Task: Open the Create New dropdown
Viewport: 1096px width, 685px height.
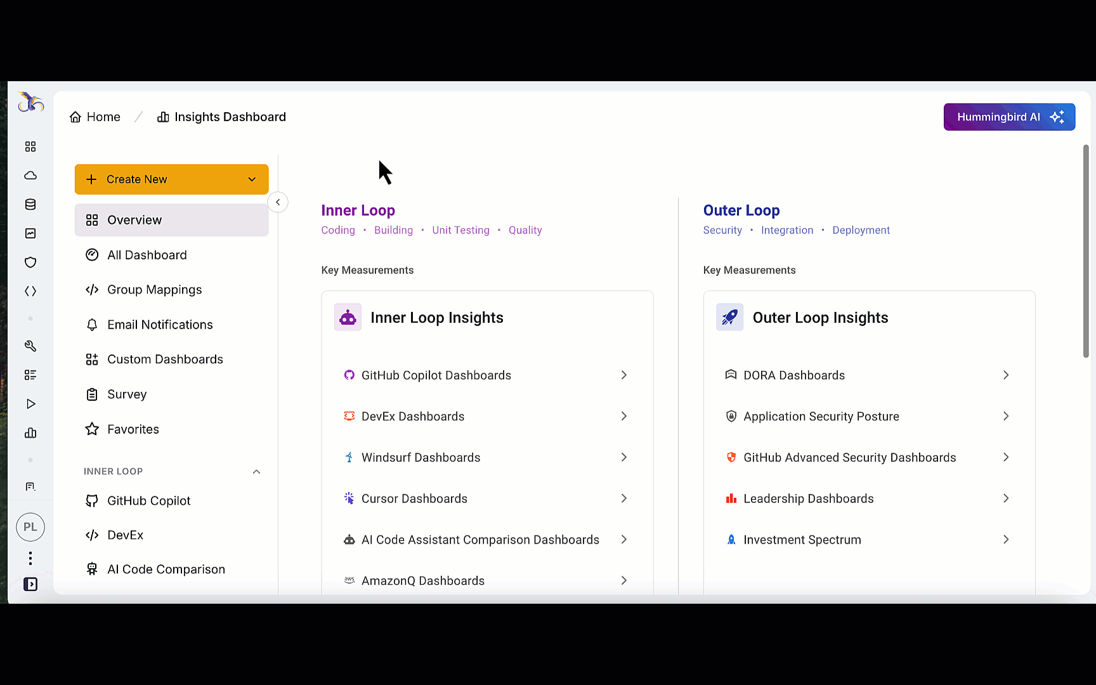Action: [171, 179]
